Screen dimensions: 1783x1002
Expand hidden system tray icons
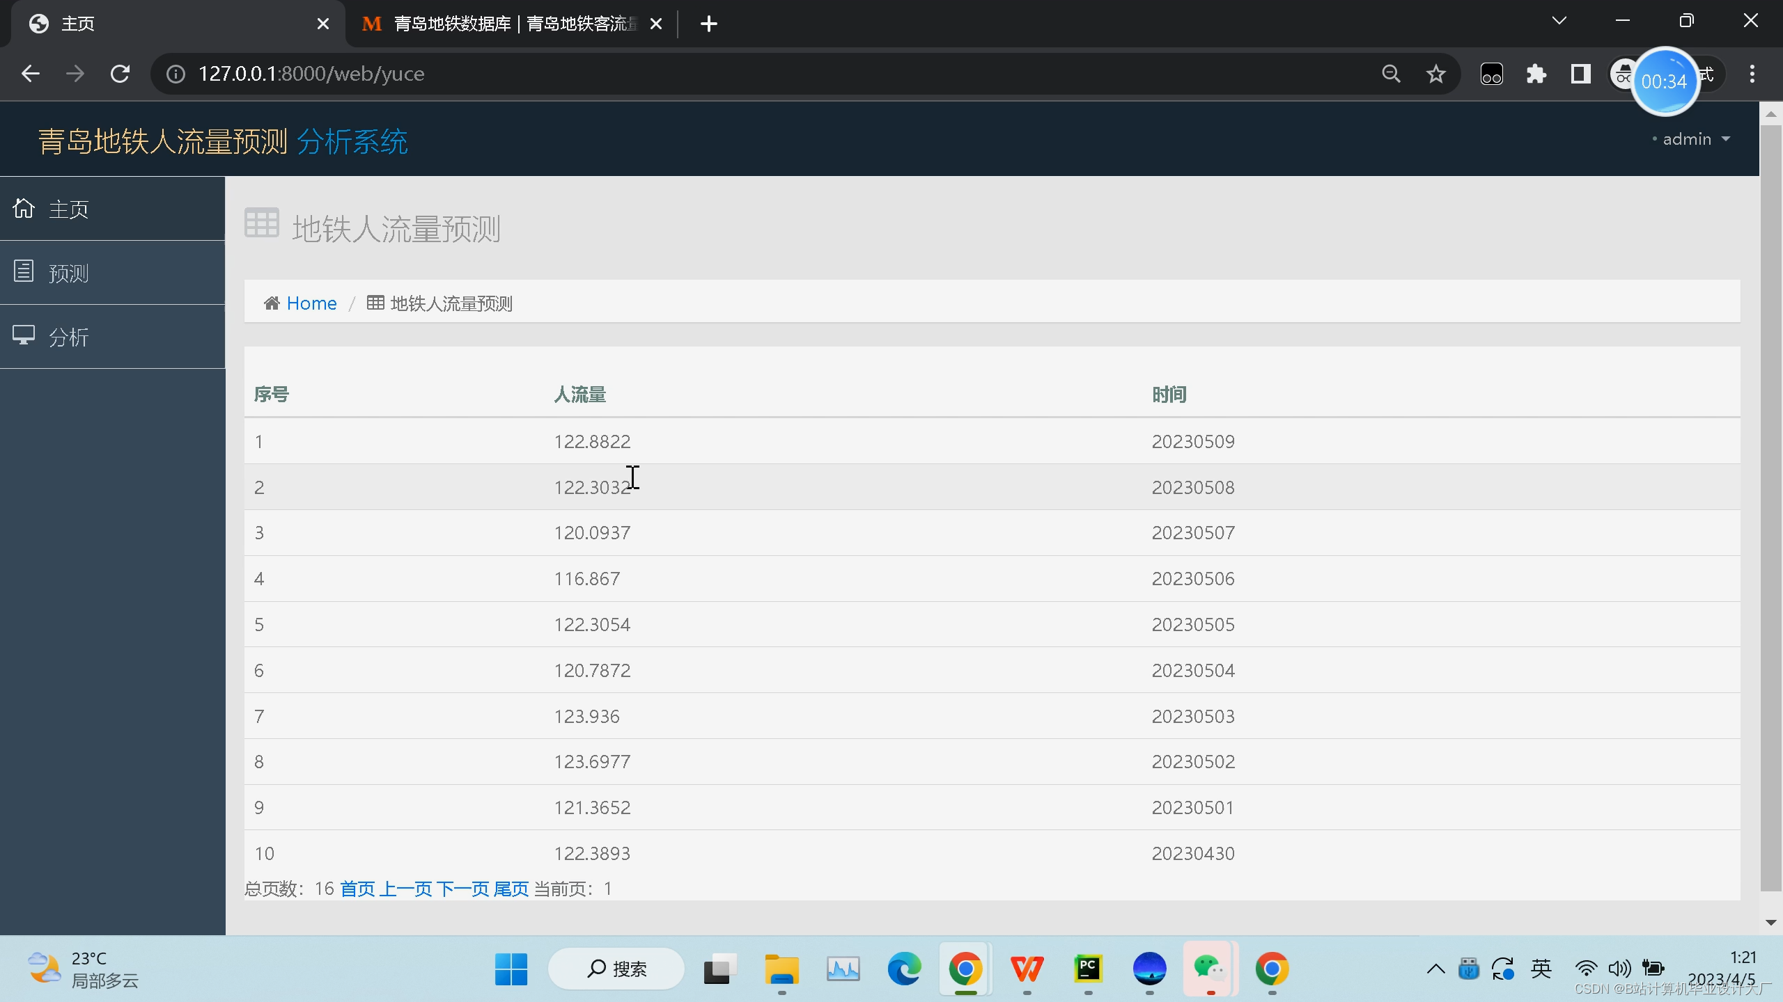click(1435, 969)
